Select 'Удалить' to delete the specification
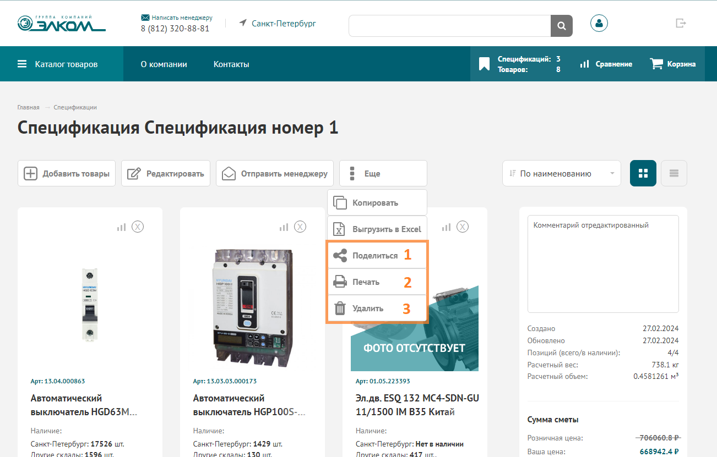Viewport: 717px width, 457px height. [367, 308]
